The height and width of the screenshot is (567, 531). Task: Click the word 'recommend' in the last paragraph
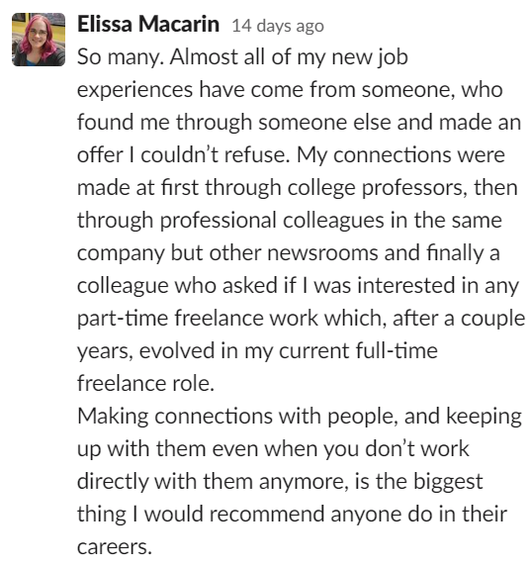[267, 515]
